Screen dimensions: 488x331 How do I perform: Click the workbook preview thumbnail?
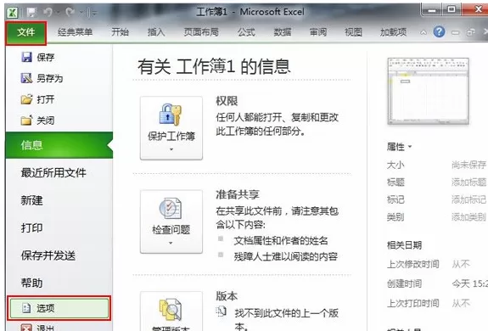pos(429,91)
